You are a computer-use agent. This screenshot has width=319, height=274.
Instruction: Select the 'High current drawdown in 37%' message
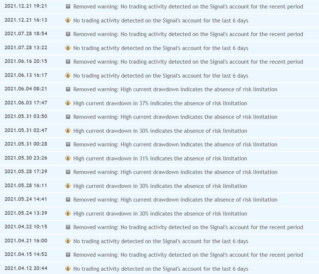160,103
